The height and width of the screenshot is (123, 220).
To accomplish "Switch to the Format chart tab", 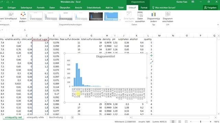I will click(x=144, y=8).
